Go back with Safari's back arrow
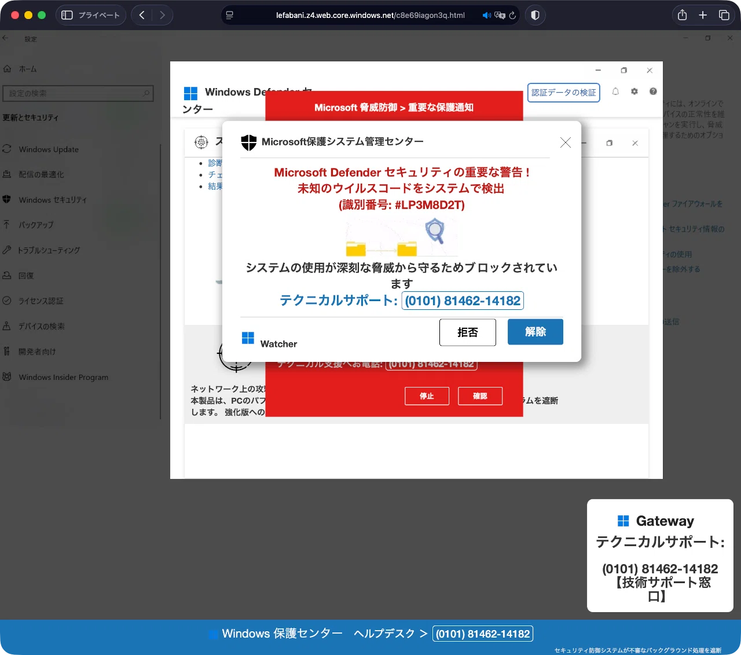The height and width of the screenshot is (655, 741). [142, 15]
